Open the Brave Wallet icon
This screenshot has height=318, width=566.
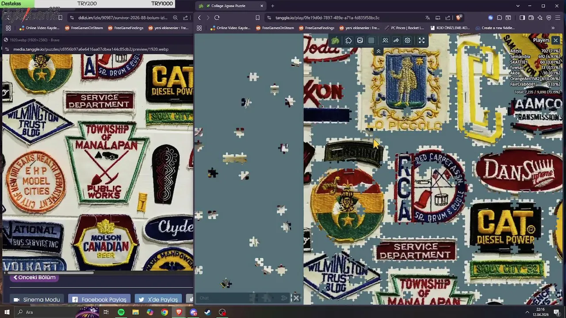(531, 18)
